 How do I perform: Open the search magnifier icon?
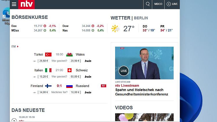tap(148, 4)
